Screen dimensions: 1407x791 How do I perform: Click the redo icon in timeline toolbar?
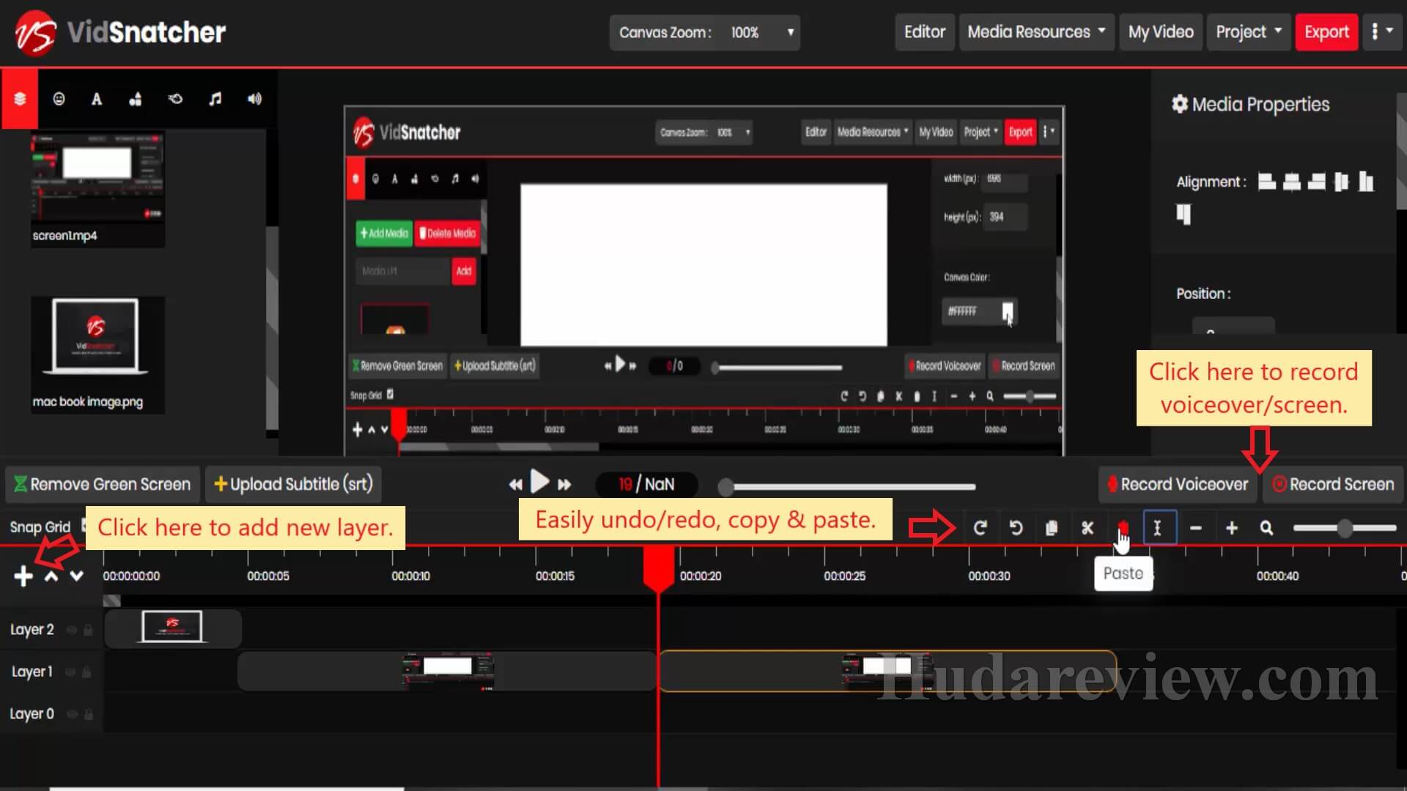(x=980, y=528)
